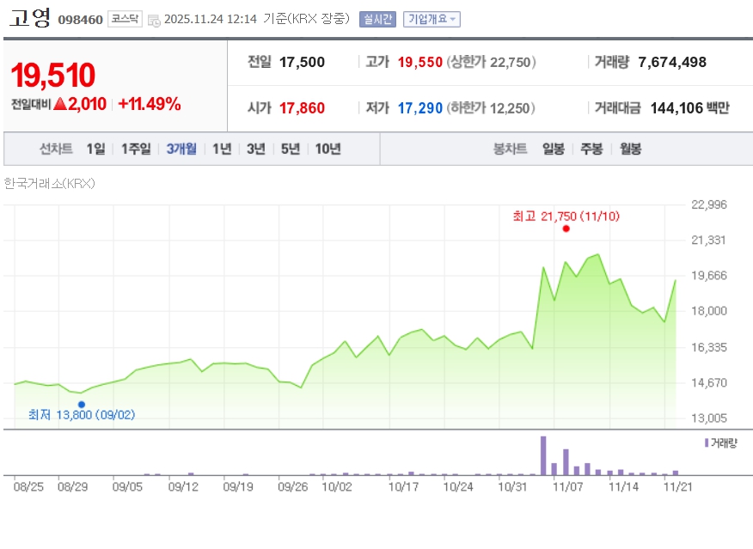Switch line chart to 1일

[95, 149]
